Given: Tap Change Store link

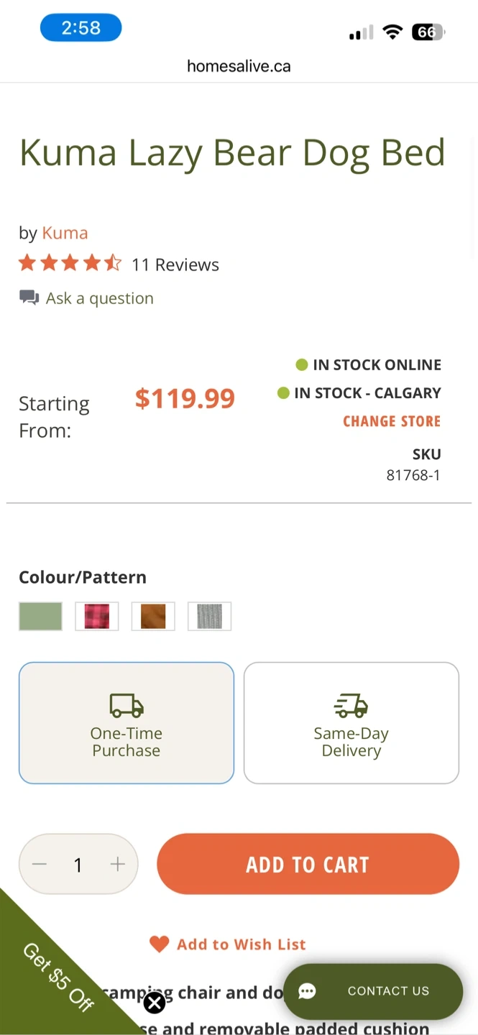Looking at the screenshot, I should (x=392, y=421).
